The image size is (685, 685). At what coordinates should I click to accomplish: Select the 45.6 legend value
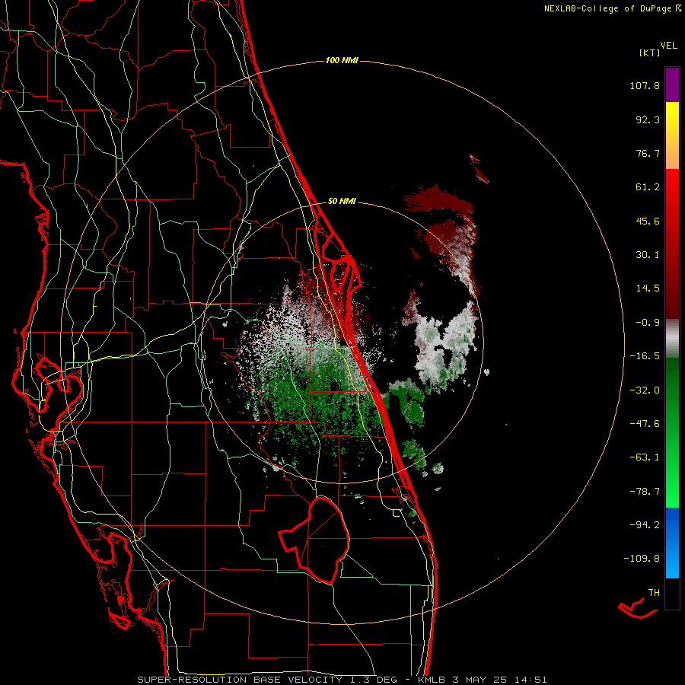[648, 221]
